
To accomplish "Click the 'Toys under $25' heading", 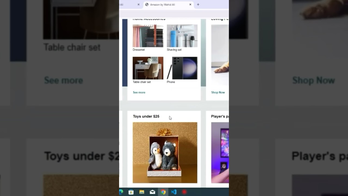I will coord(146,117).
